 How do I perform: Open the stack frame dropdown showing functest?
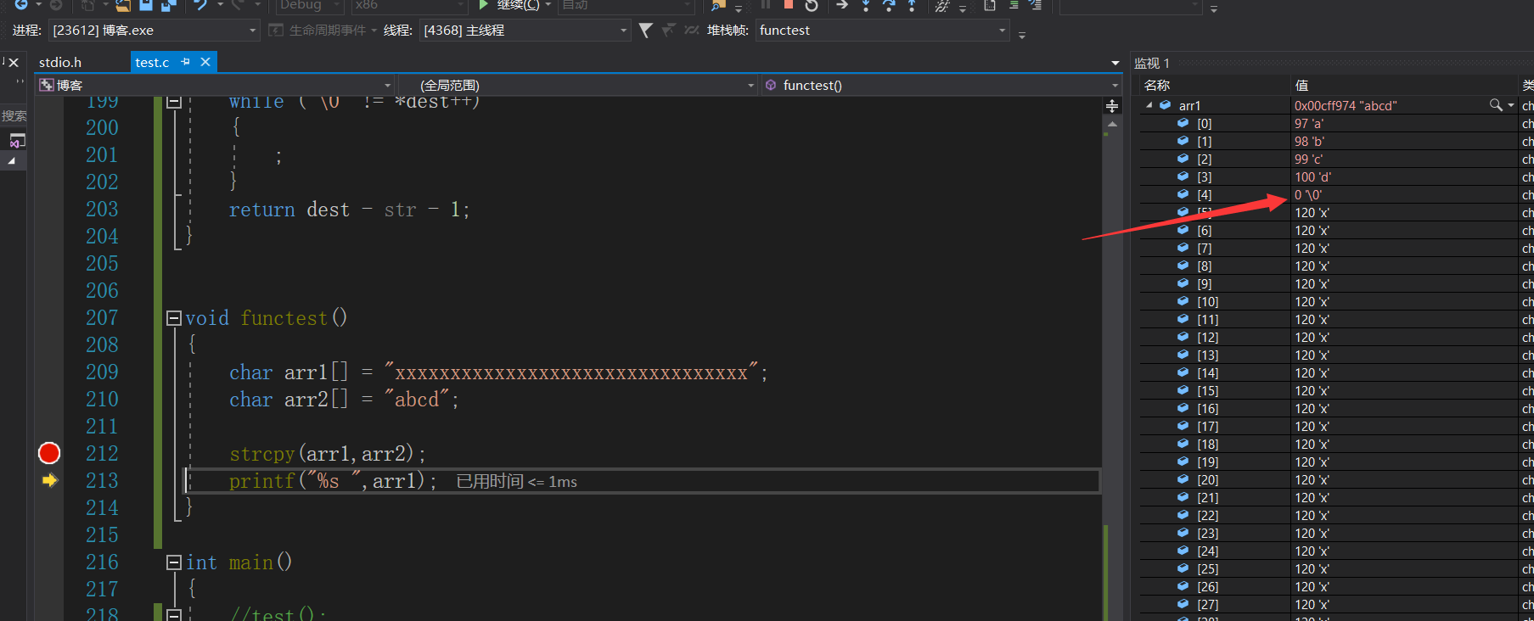(882, 31)
